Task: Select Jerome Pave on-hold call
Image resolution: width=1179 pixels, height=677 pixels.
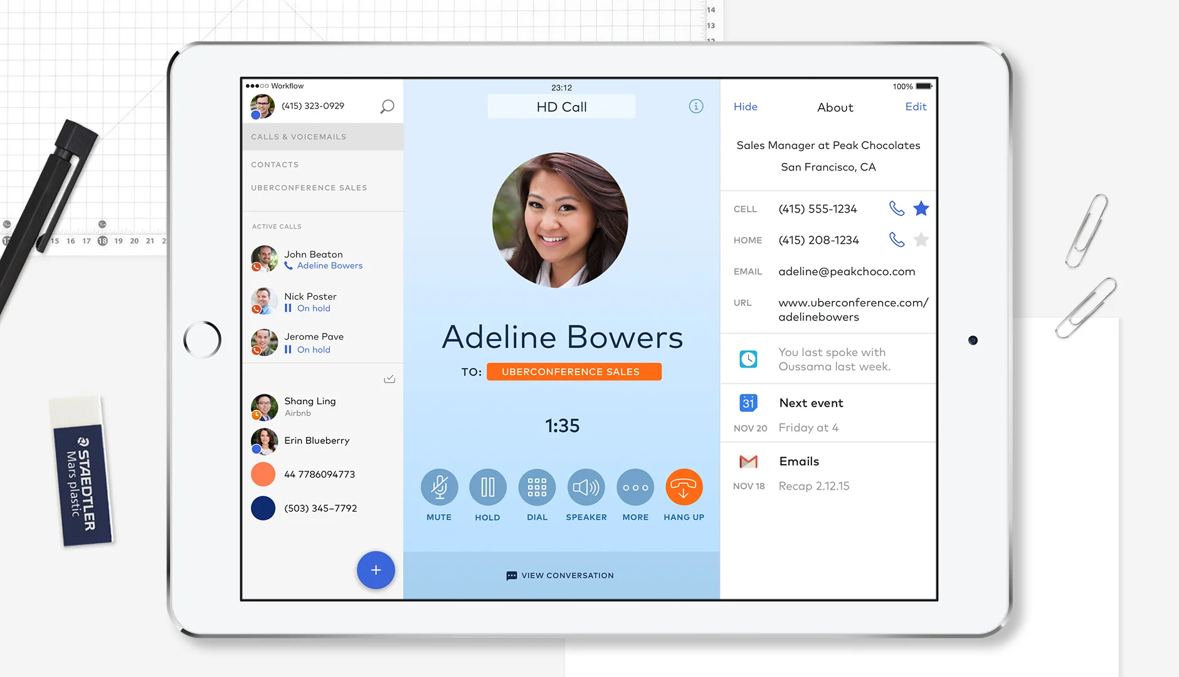Action: 323,342
